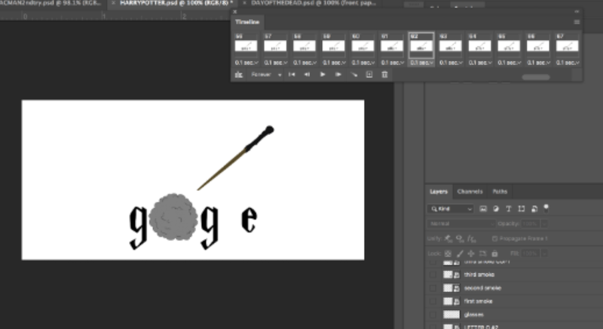Convert to video timeline icon in Timeline
The width and height of the screenshot is (603, 329).
pyautogui.click(x=239, y=75)
